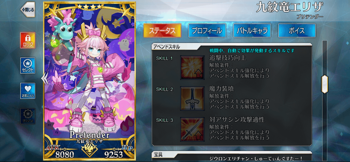350x162 pixels.
Task: Click the 宝具 section header
Action: [159, 155]
